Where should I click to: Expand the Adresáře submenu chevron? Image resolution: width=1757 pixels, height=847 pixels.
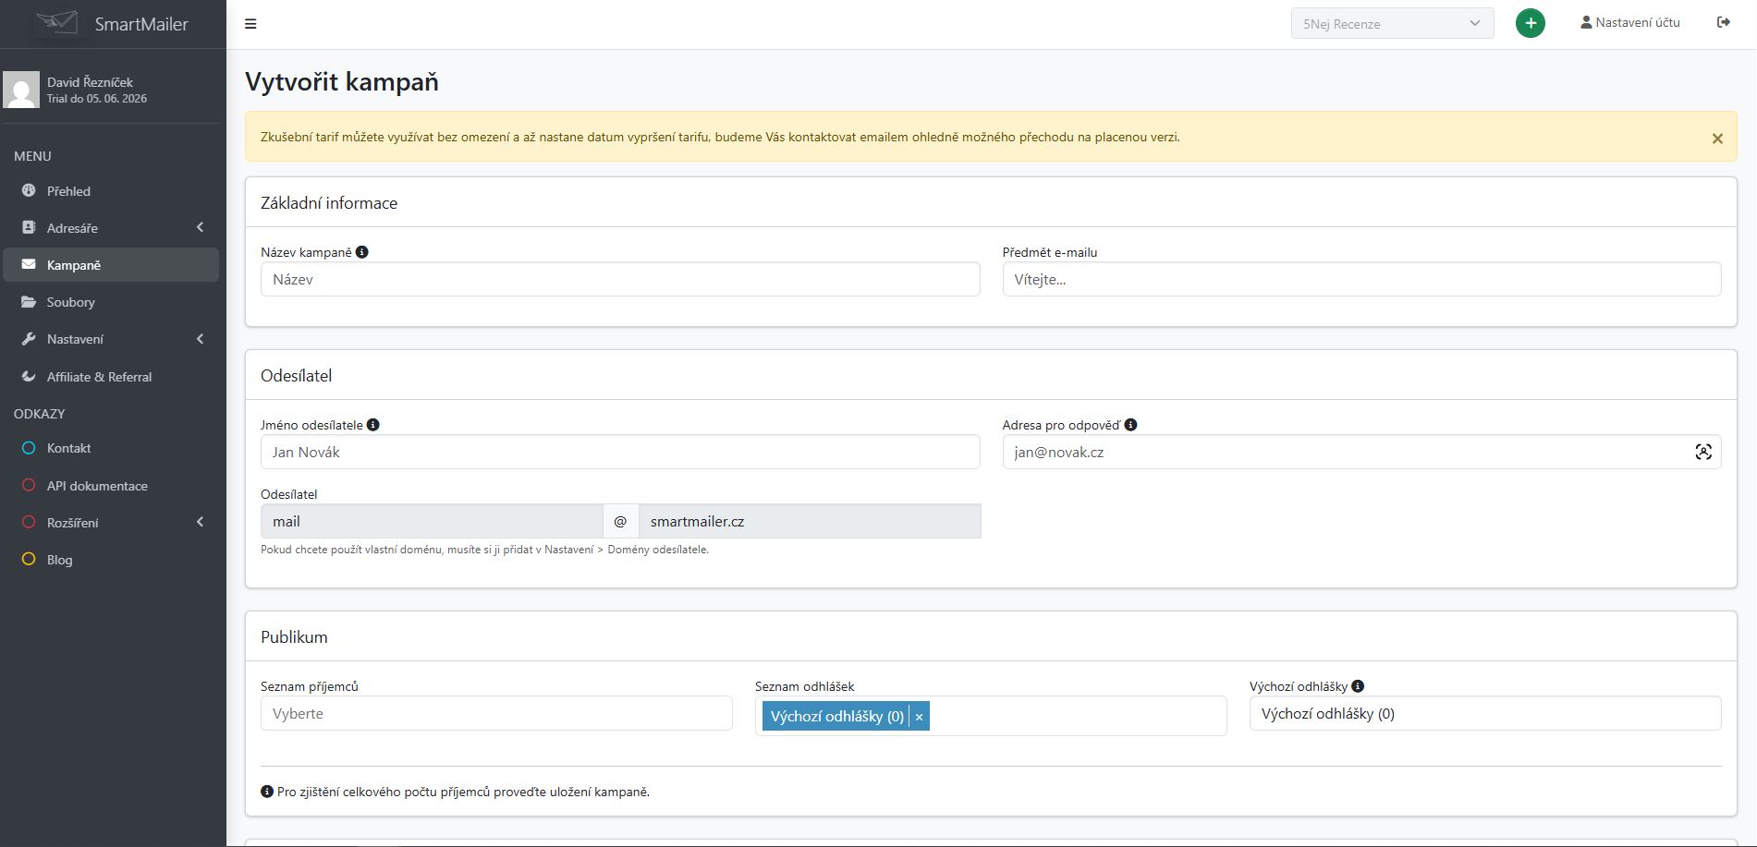(201, 227)
